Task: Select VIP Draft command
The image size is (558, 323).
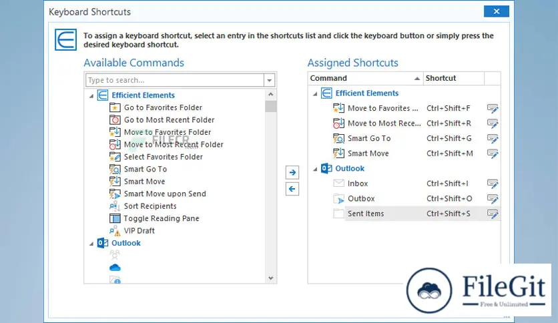Action: coord(139,231)
